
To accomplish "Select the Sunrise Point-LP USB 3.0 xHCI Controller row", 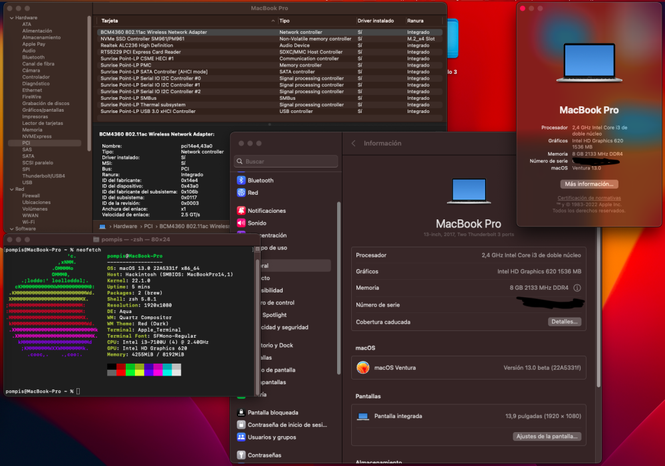I will click(269, 111).
